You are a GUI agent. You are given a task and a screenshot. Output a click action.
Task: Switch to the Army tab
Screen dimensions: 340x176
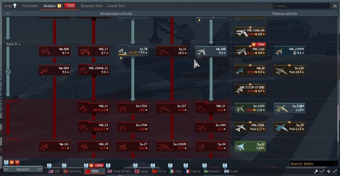pos(10,6)
